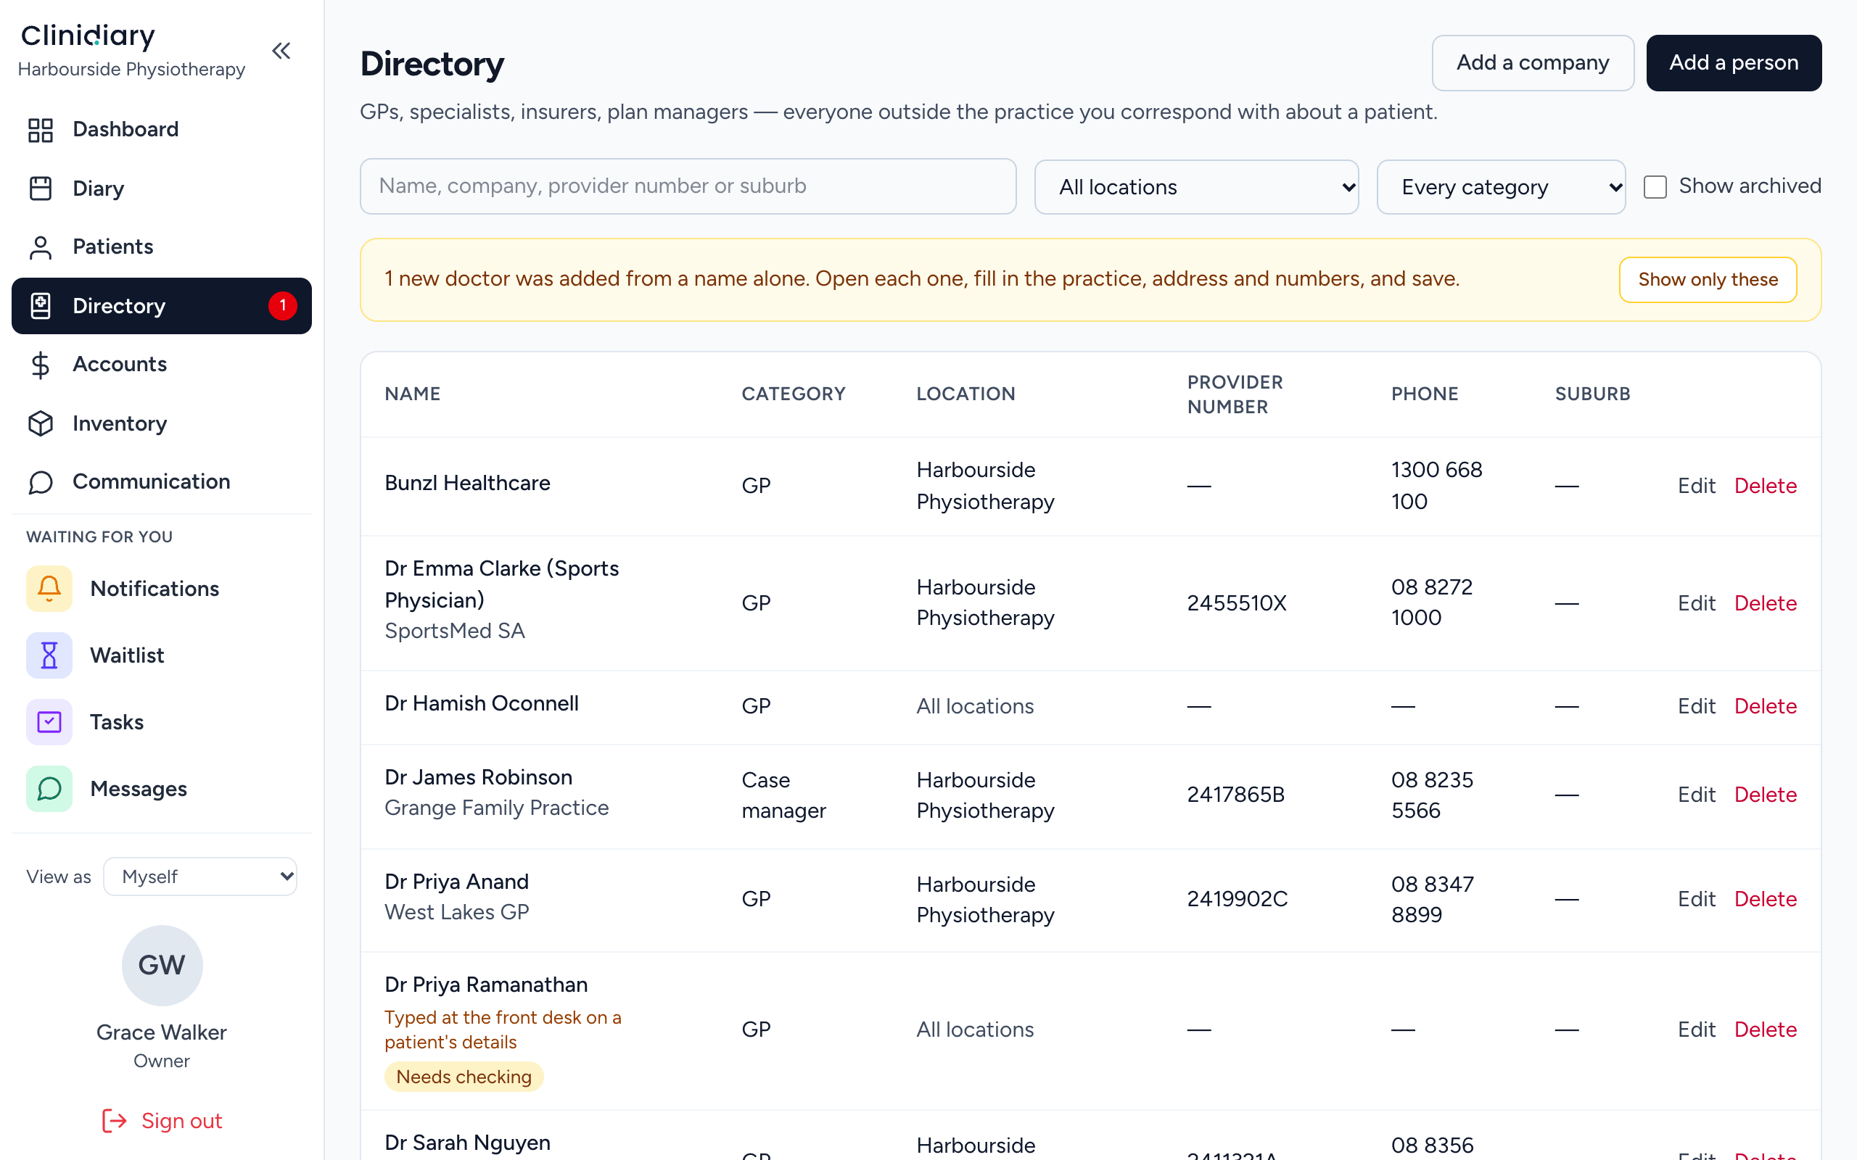Open the Inventory menu item
Screen dimensions: 1857x1160
161,423
